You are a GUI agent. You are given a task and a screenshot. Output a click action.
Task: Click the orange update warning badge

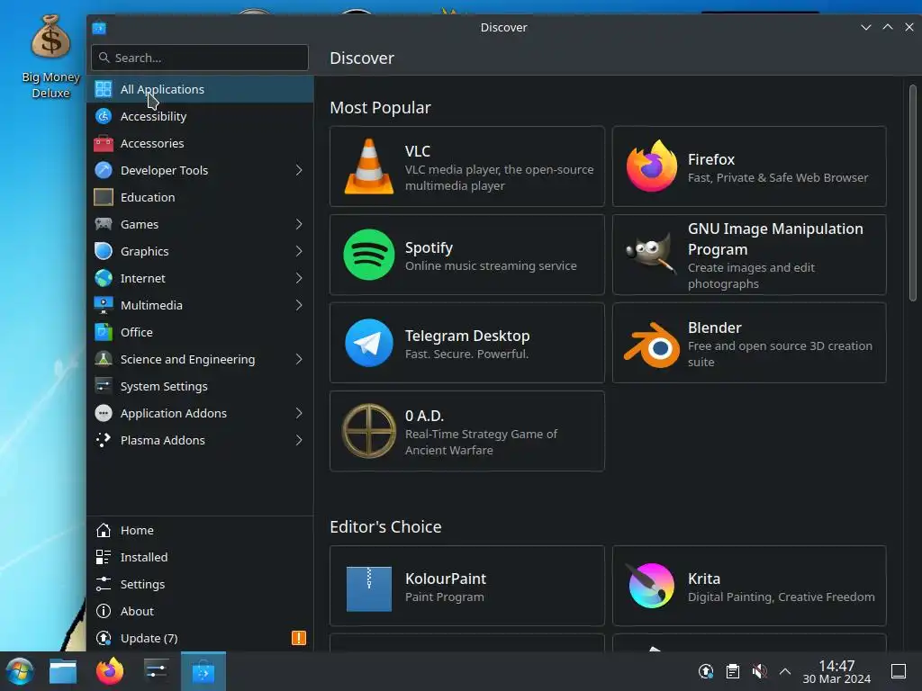[299, 638]
